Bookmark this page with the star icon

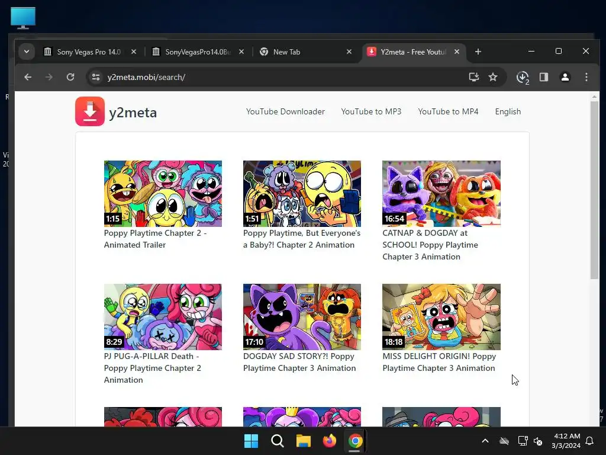[493, 77]
